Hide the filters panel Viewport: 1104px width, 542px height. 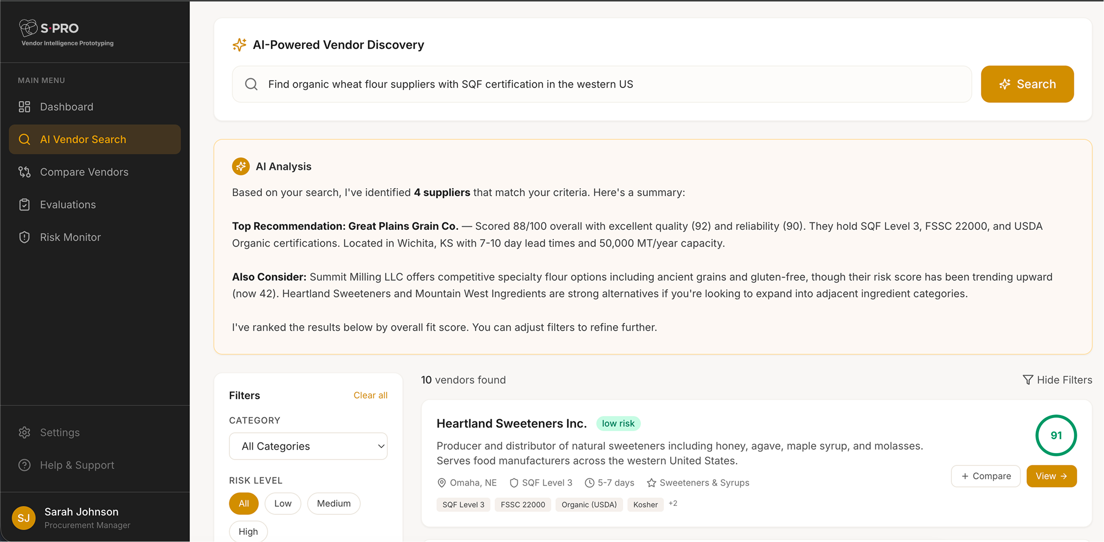click(x=1058, y=379)
